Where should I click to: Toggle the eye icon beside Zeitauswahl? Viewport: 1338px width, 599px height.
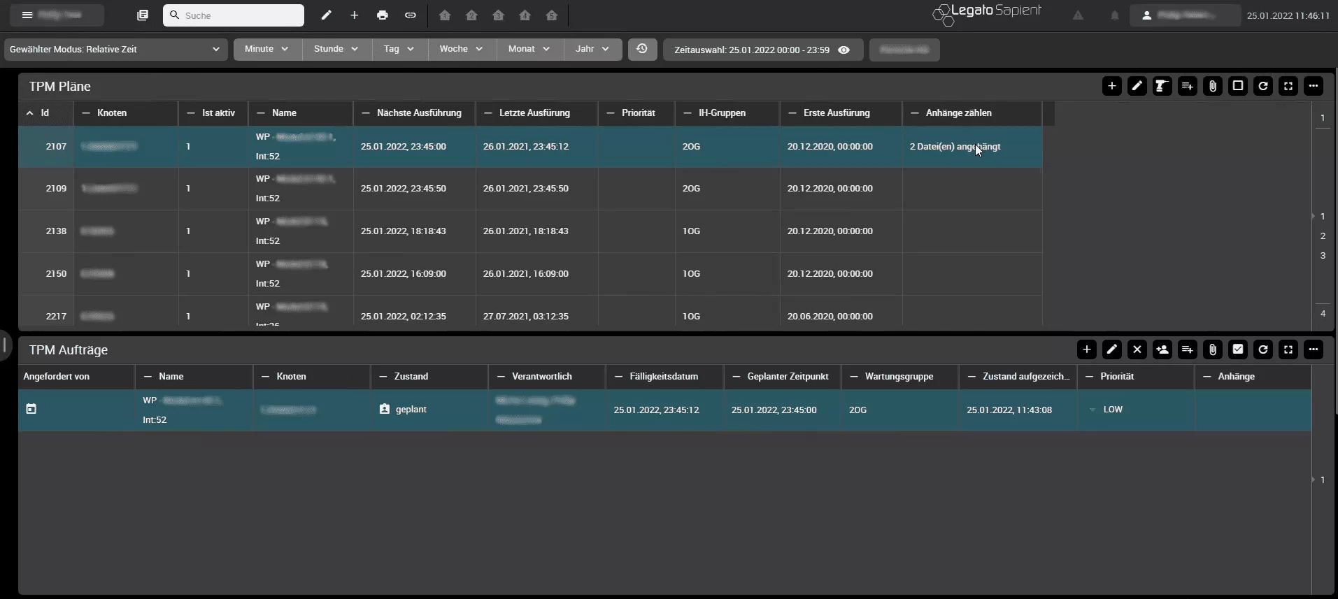coord(844,50)
